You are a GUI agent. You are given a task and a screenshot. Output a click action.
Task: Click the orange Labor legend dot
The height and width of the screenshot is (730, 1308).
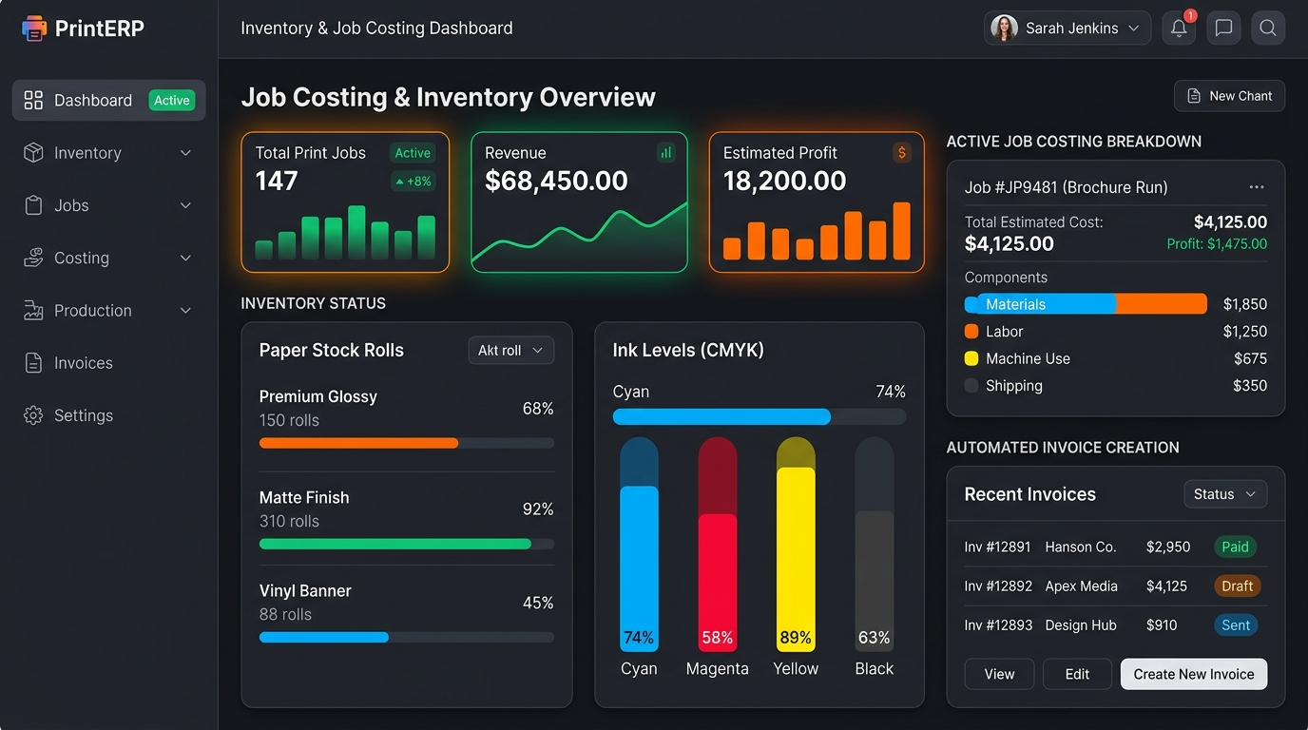coord(971,332)
